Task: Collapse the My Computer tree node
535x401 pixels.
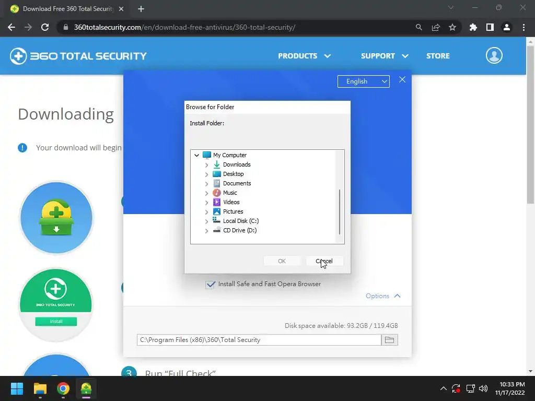Action: pyautogui.click(x=196, y=155)
